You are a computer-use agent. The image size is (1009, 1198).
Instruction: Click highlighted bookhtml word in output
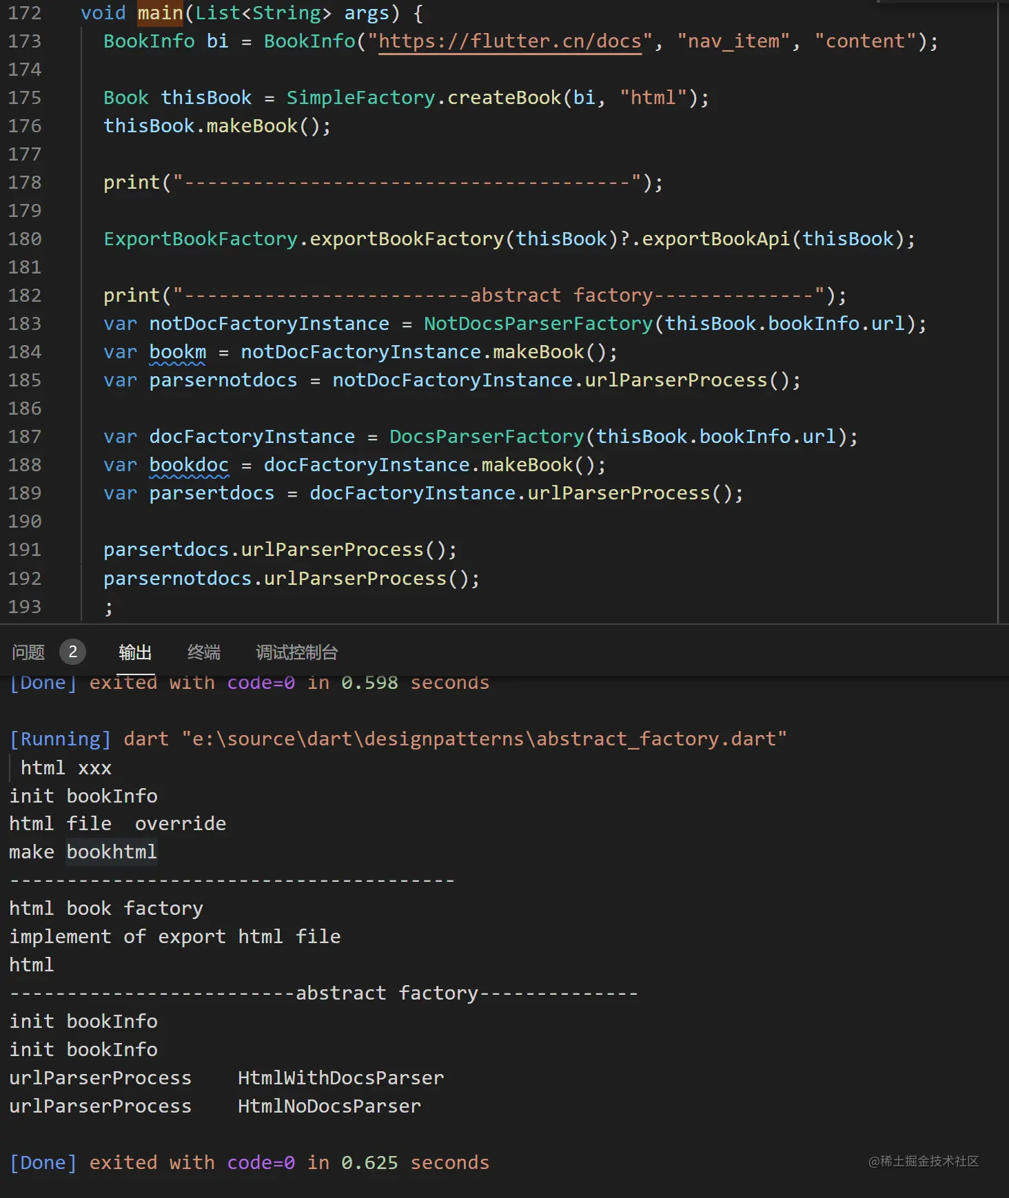[112, 852]
